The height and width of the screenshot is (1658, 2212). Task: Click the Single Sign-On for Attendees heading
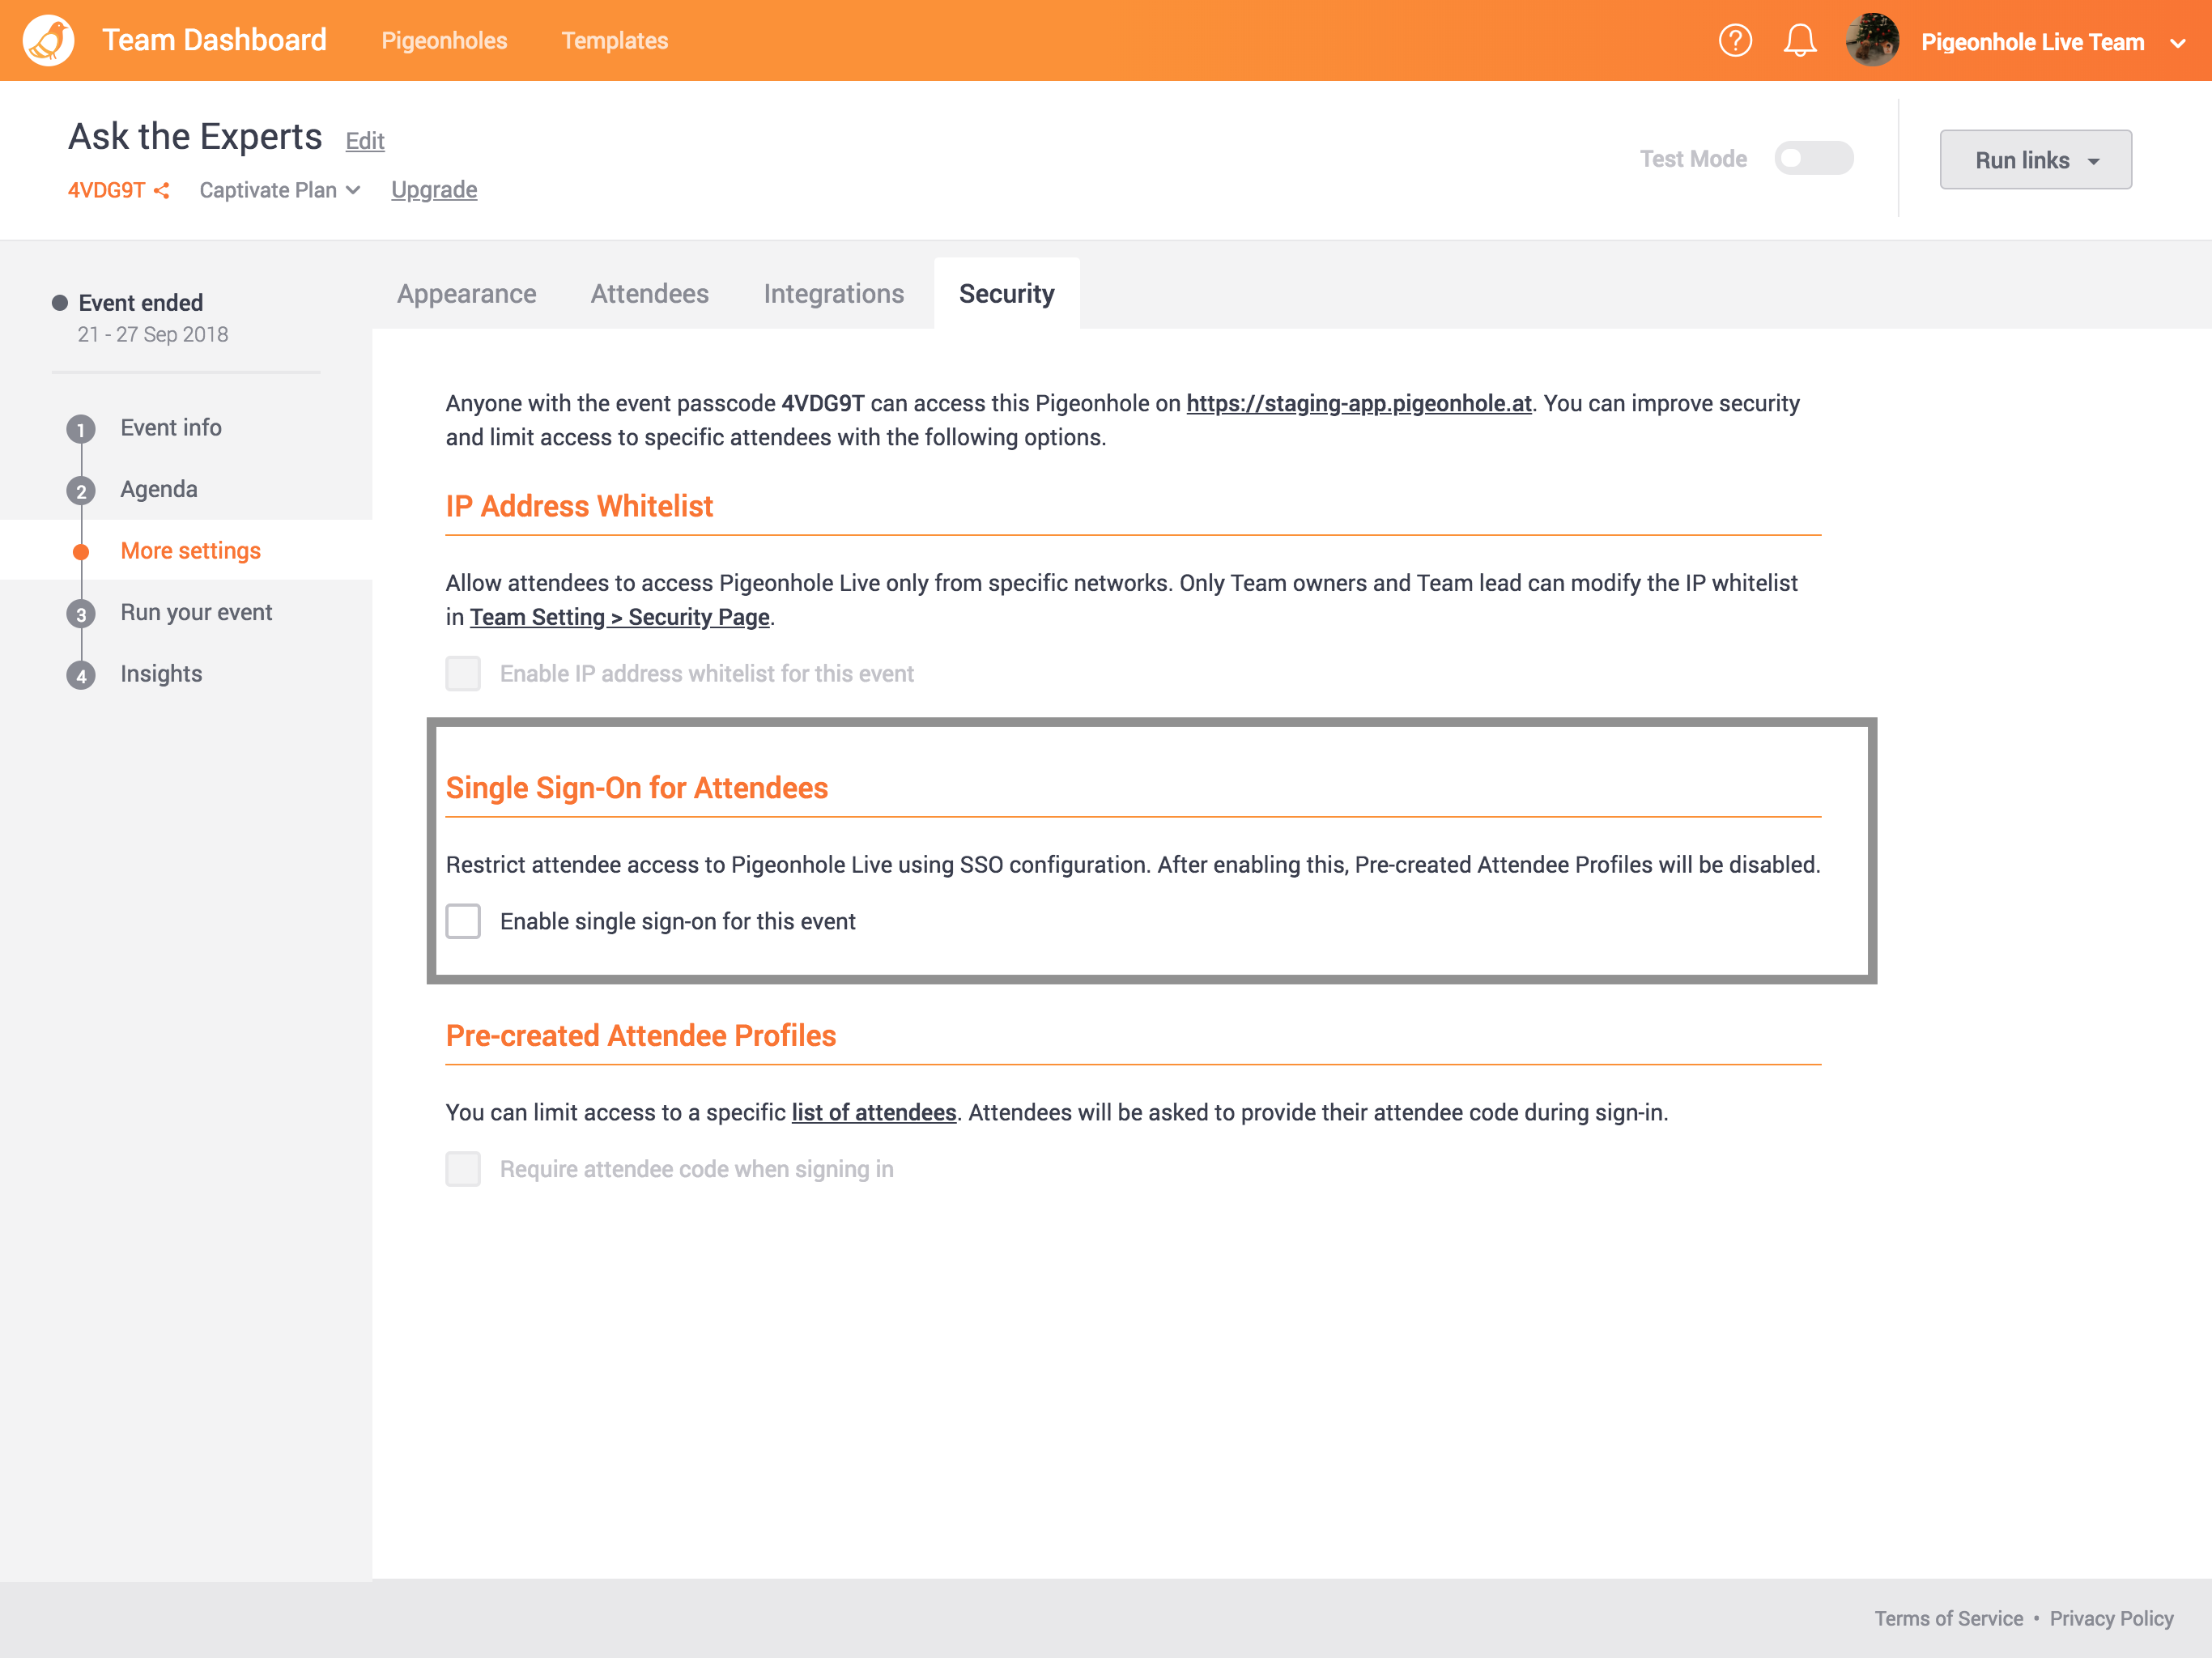tap(637, 788)
